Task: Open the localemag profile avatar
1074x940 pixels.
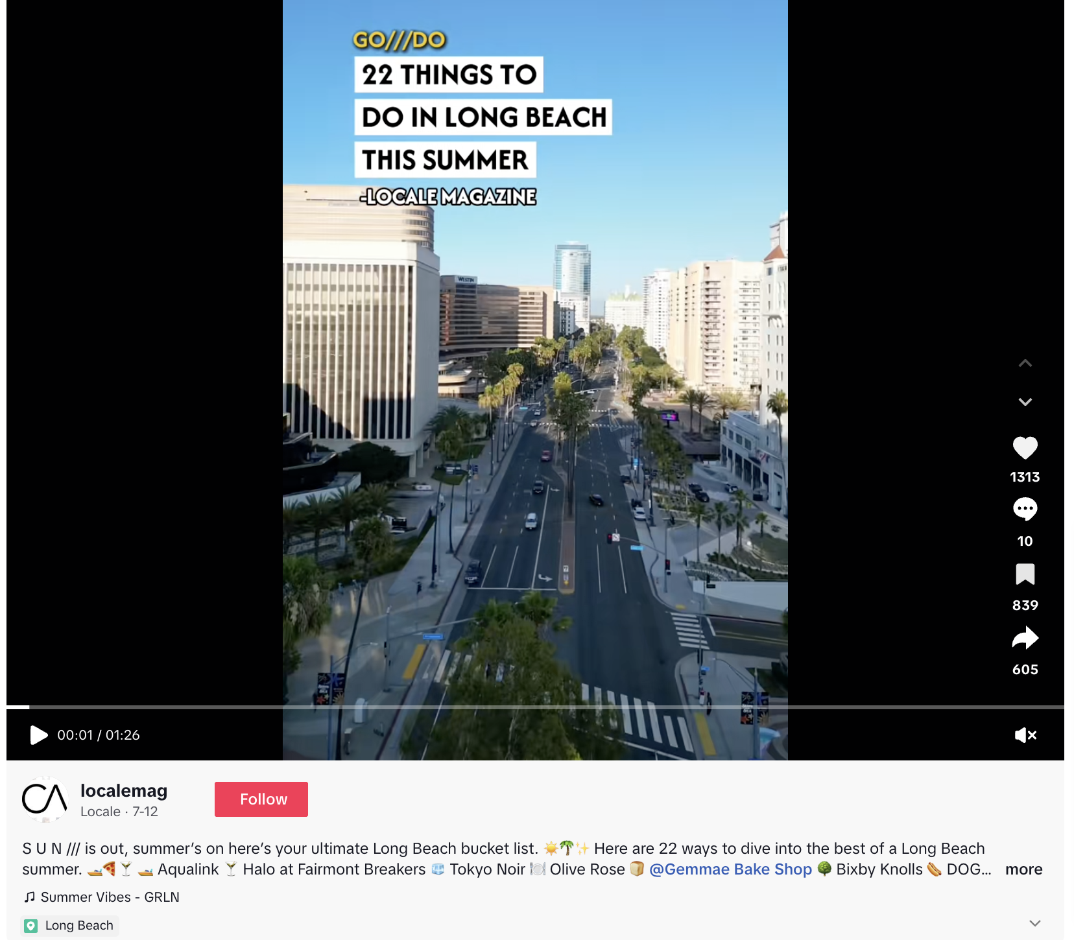Action: point(45,799)
